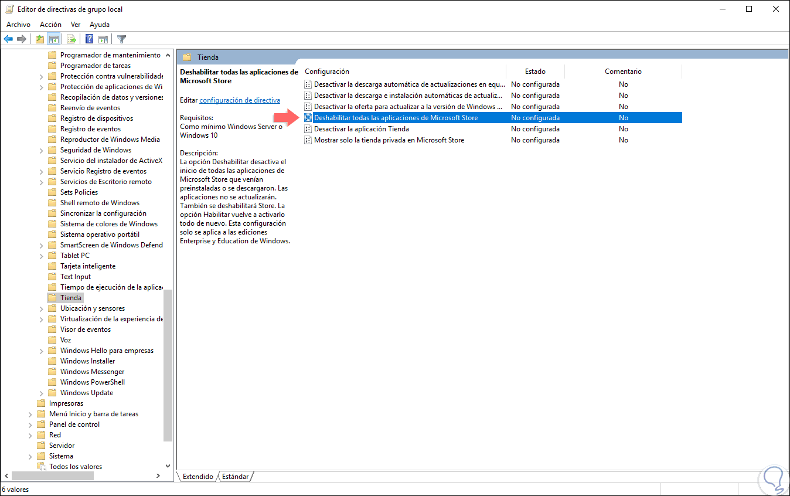Sort by the Comentario column header
Viewport: 790px width, 496px height.
(x=623, y=72)
